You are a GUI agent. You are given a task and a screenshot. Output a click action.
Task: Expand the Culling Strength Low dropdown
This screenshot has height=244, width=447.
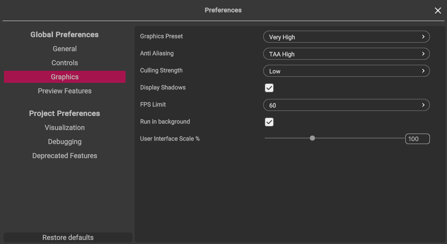coord(346,71)
